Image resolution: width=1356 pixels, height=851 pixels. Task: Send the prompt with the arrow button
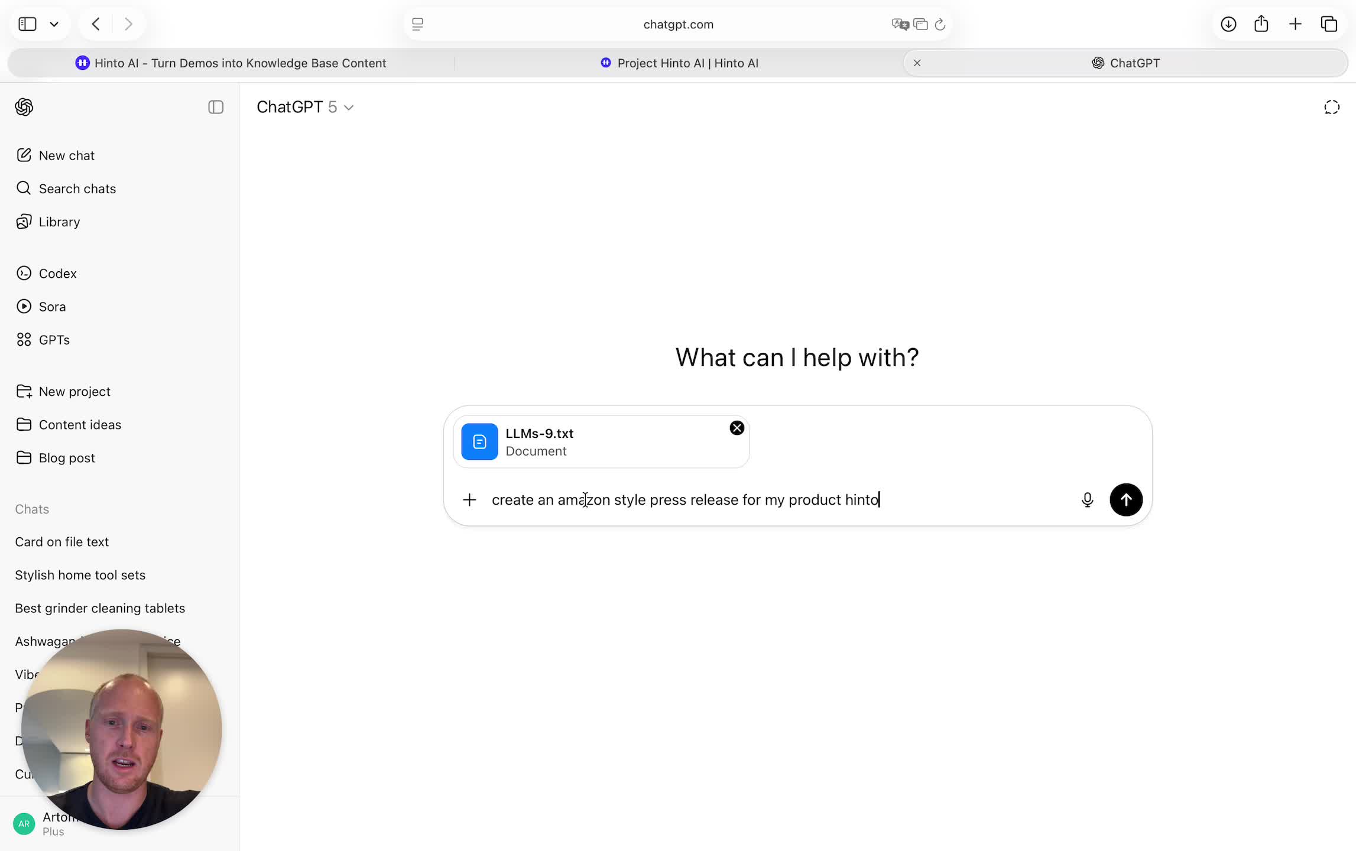[x=1125, y=500]
